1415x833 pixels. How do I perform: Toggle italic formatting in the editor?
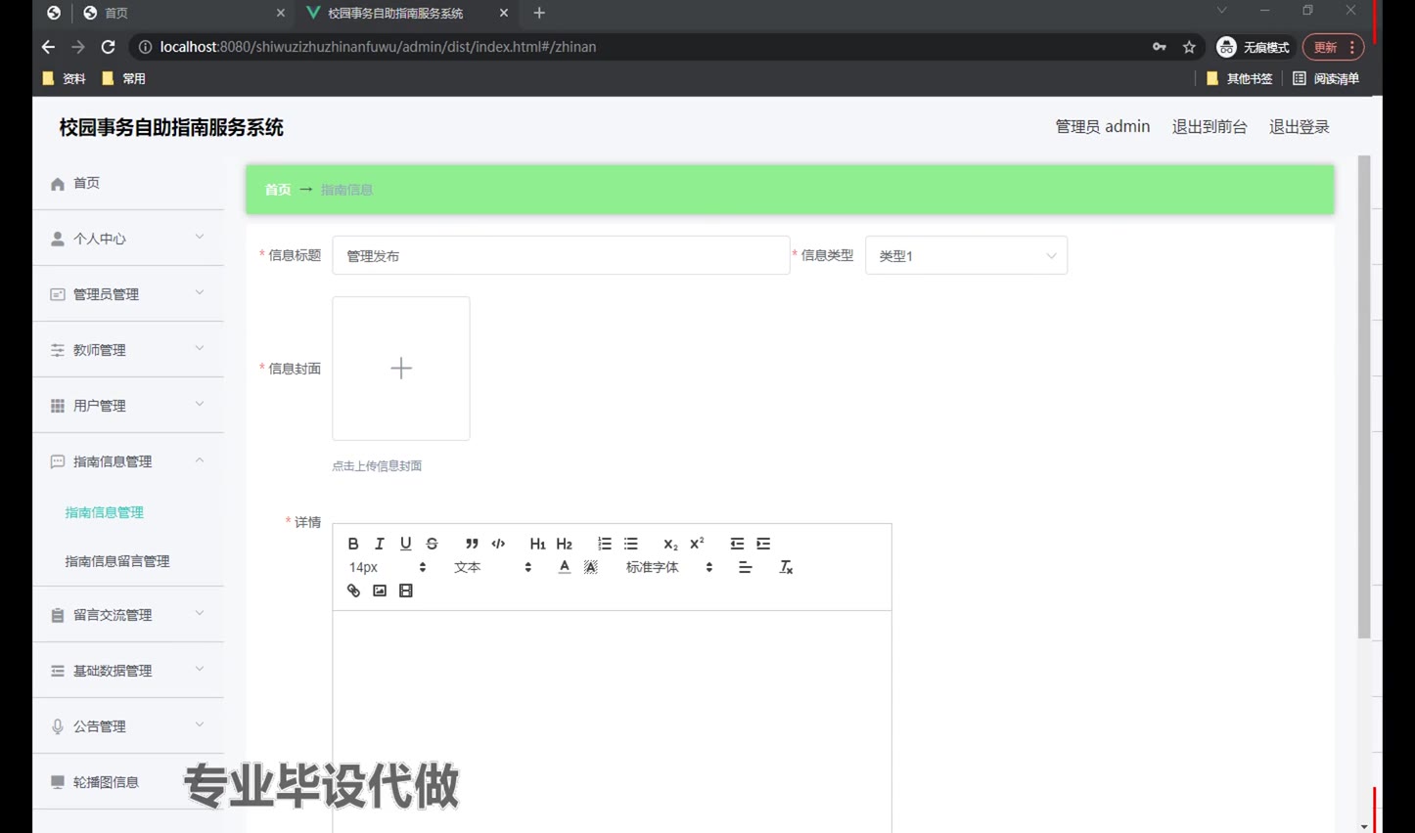pos(380,544)
